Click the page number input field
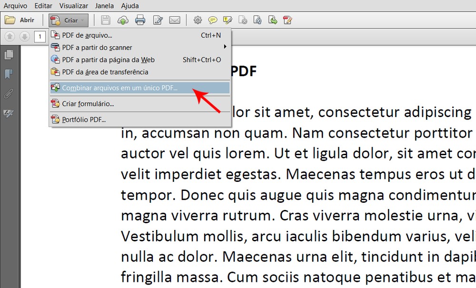The height and width of the screenshot is (288, 476). point(40,36)
